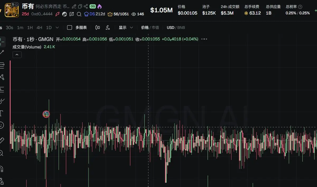Click the green OG badge
This screenshot has height=187, width=317.
[92, 7]
